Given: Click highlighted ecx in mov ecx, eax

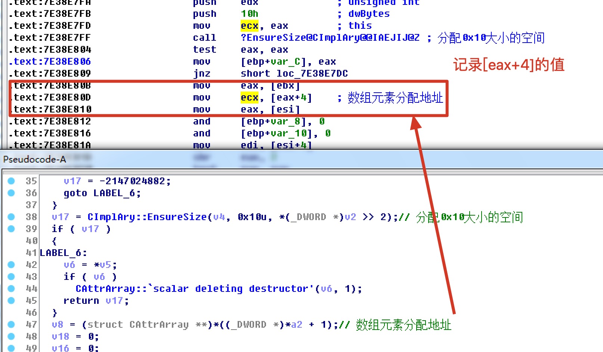Looking at the screenshot, I should click(250, 26).
